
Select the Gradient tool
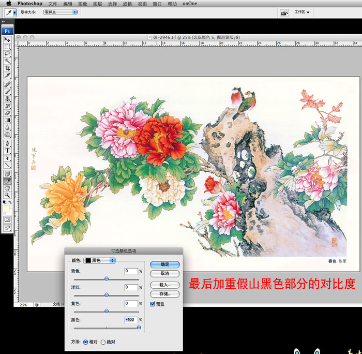(x=7, y=120)
